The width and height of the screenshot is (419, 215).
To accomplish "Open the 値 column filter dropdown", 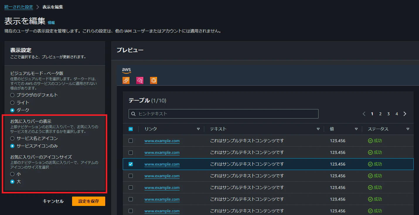I will [356, 129].
